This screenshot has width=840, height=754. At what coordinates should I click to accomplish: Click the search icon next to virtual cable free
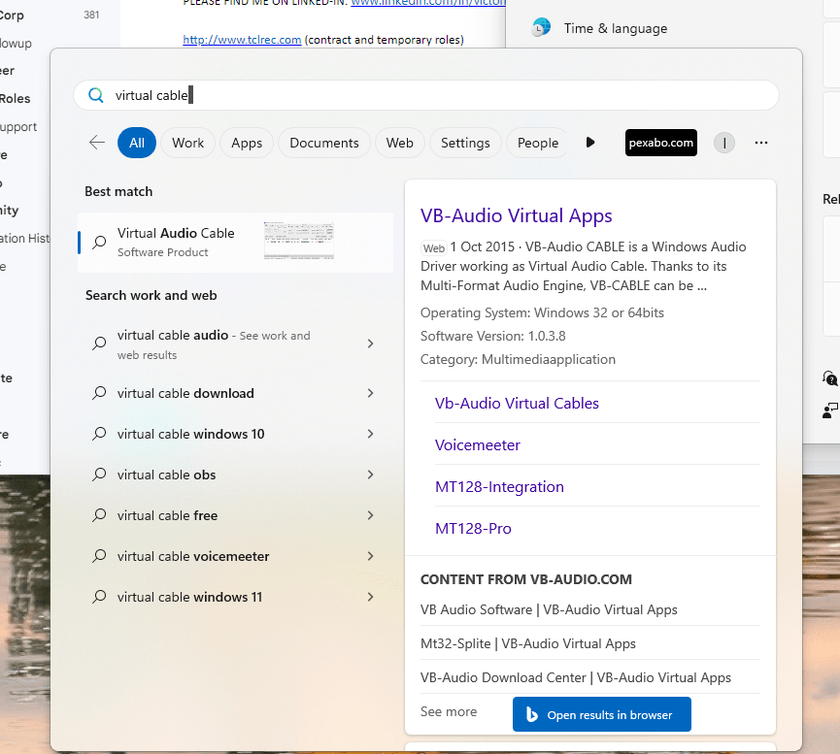[x=99, y=515]
